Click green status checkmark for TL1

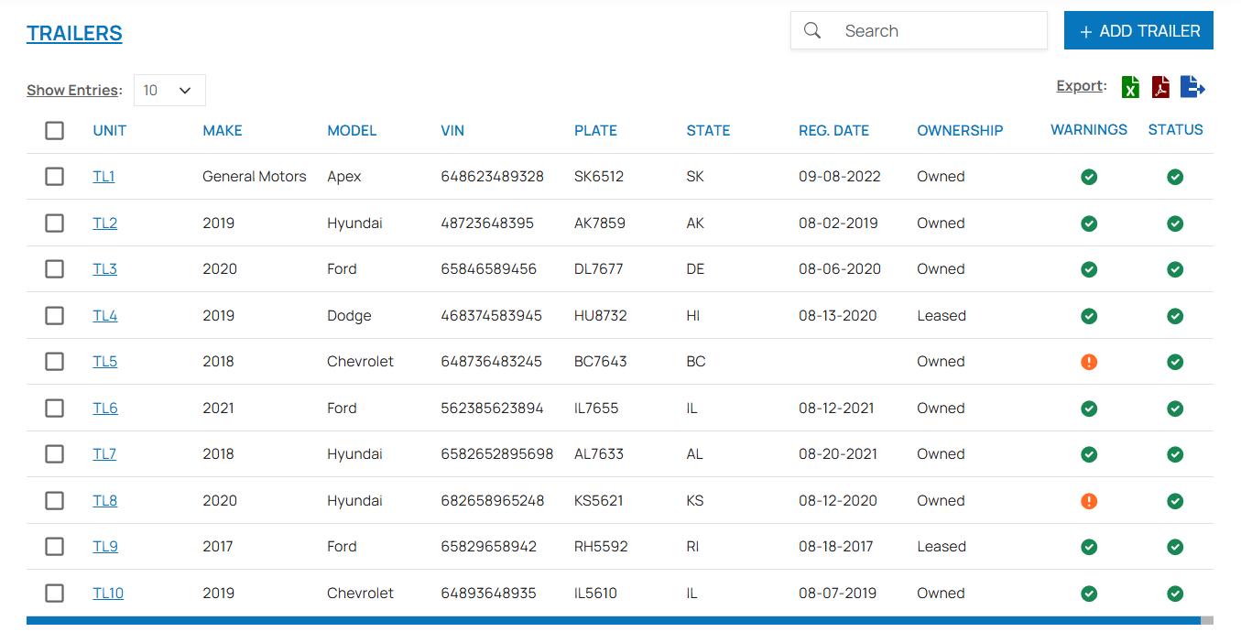click(1175, 177)
